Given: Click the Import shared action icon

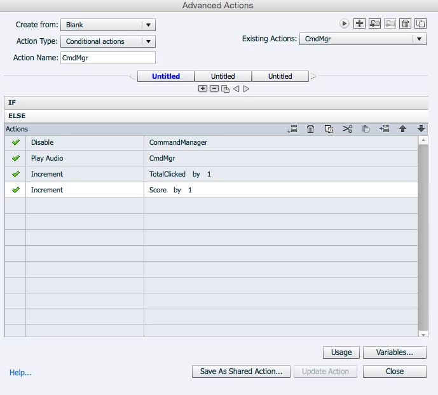Looking at the screenshot, I should click(374, 23).
